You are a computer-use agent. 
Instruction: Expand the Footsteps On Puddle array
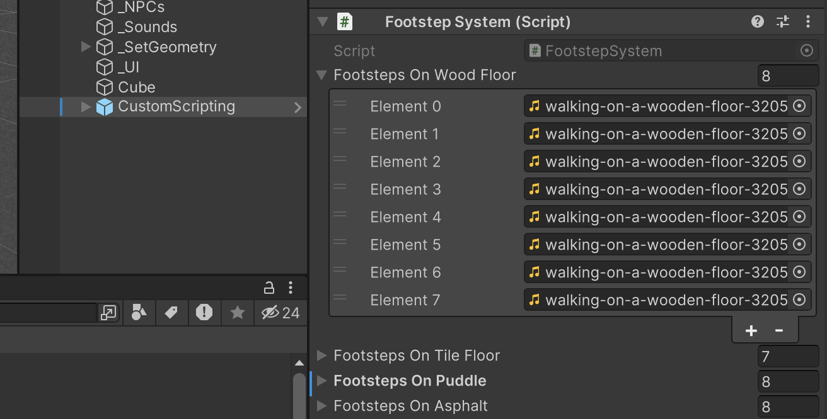pos(323,381)
